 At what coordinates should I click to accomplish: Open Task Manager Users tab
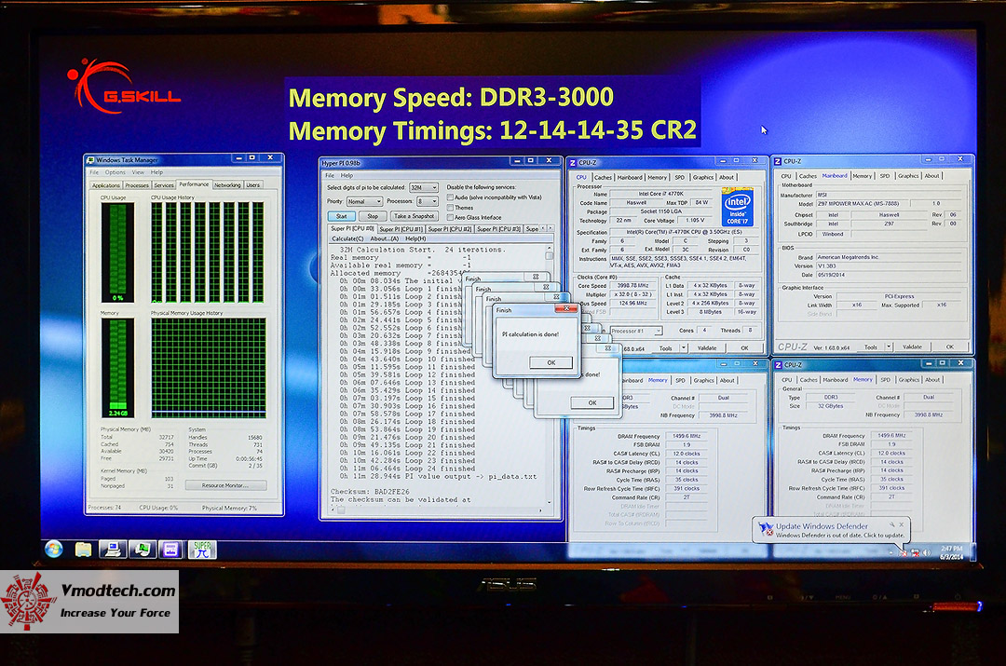tap(253, 184)
